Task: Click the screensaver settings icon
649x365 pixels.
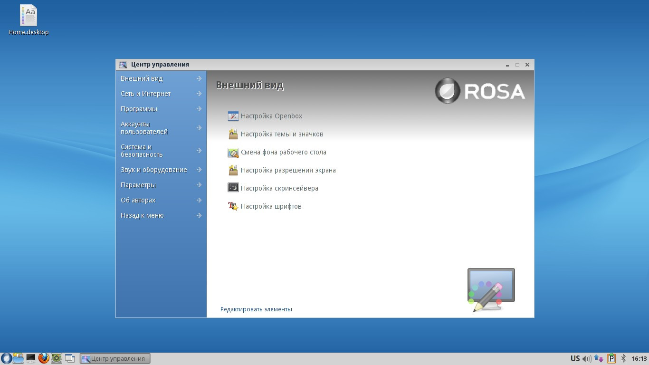Action: (x=233, y=188)
